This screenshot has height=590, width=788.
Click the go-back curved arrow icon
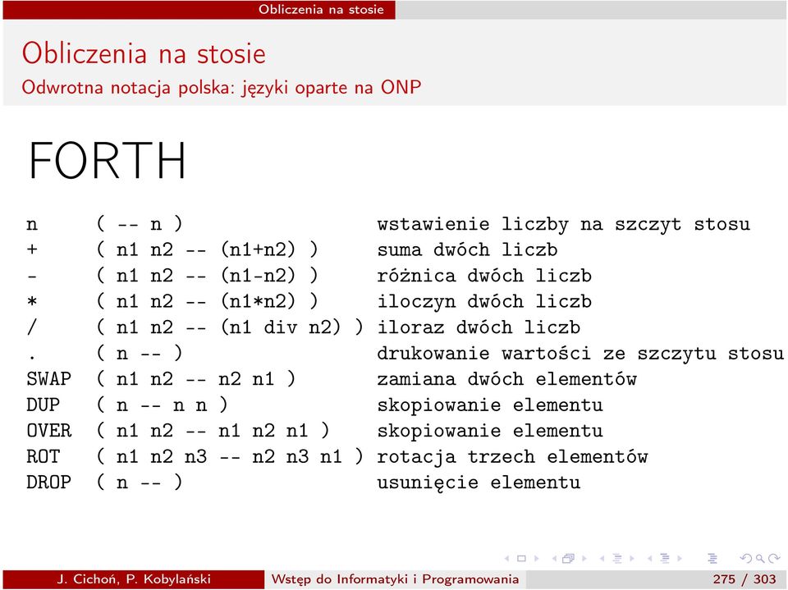pos(746,558)
